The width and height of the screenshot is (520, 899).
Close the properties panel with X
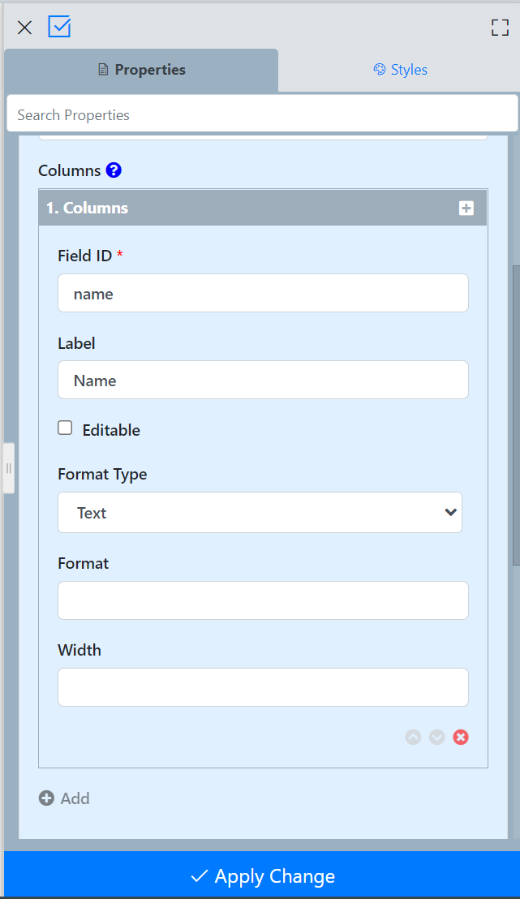[x=24, y=28]
